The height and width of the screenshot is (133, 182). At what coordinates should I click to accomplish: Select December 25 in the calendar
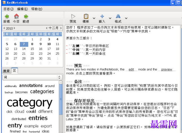pyautogui.click(x=57, y=54)
